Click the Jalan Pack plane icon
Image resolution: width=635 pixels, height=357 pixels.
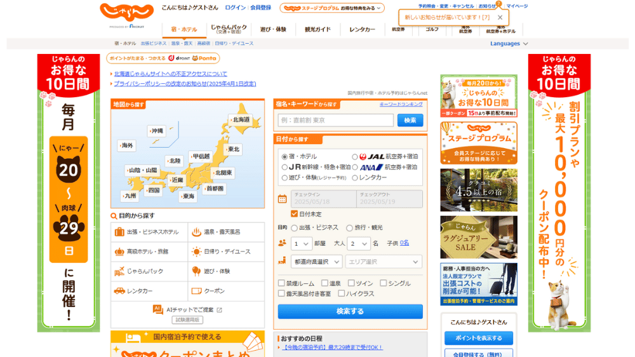pyautogui.click(x=119, y=271)
